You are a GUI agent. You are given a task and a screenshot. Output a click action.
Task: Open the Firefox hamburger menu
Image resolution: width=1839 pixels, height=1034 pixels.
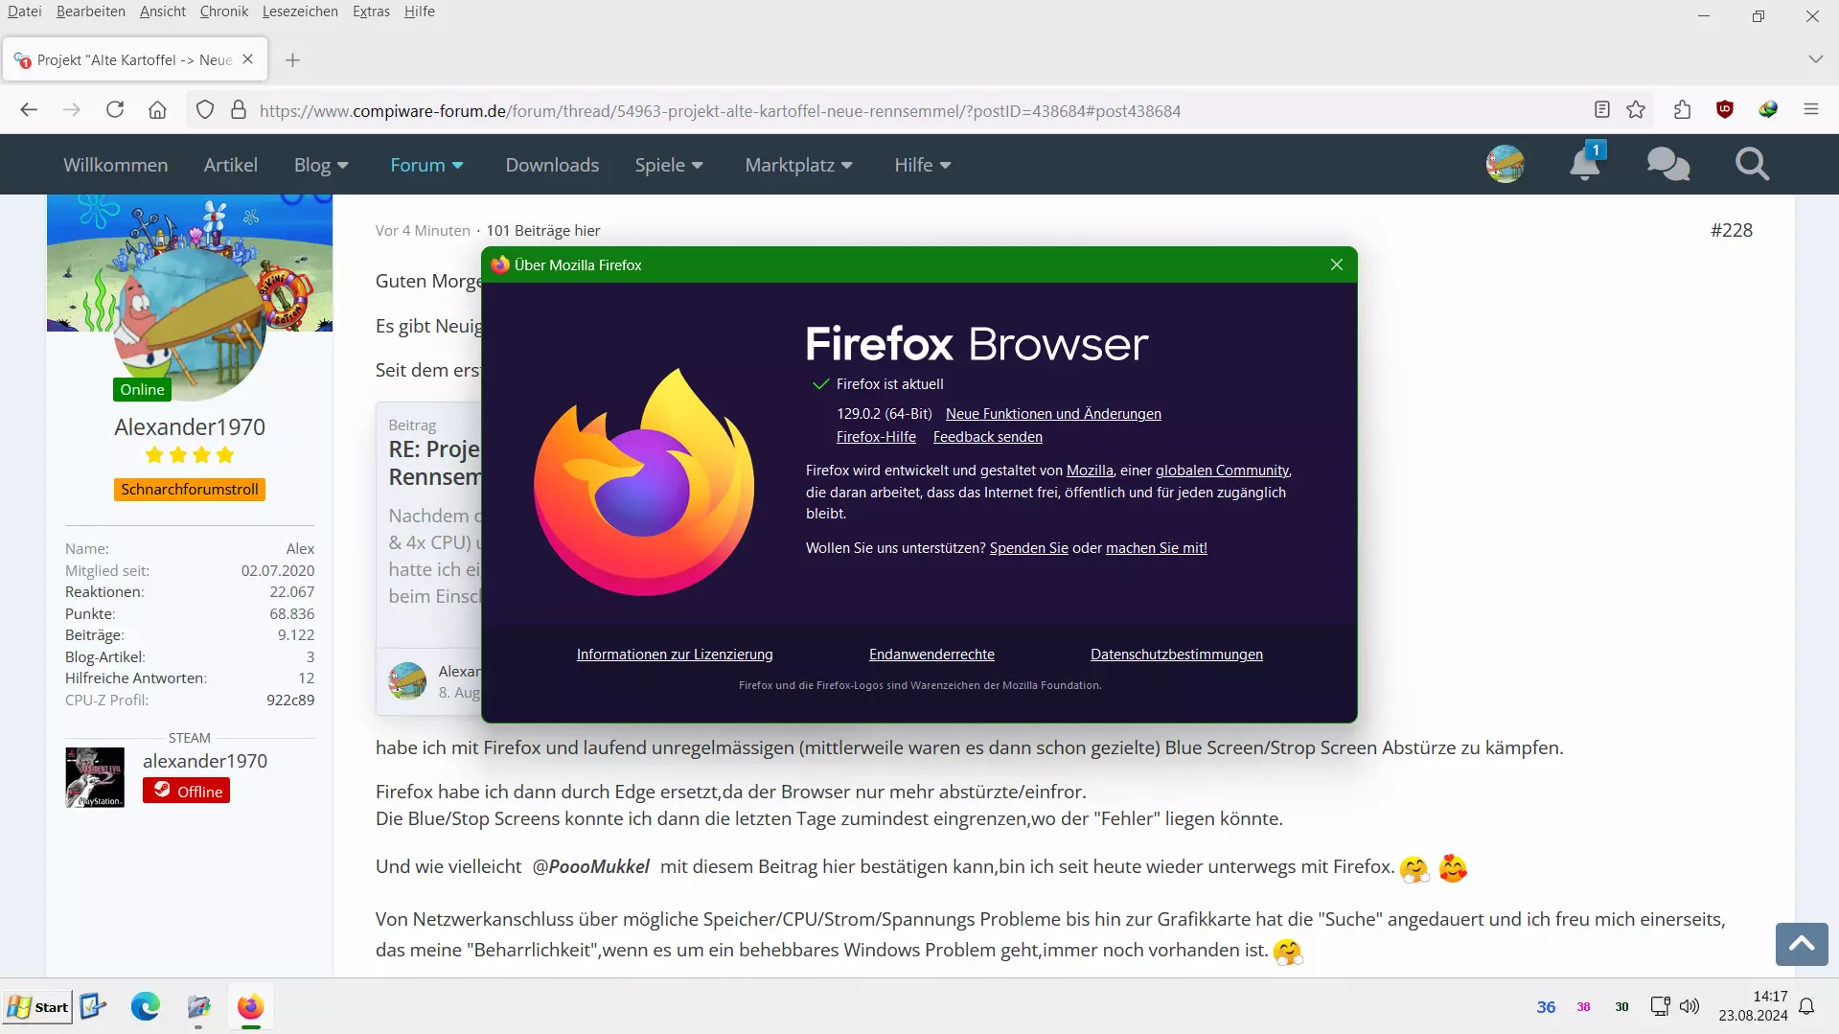tap(1811, 110)
